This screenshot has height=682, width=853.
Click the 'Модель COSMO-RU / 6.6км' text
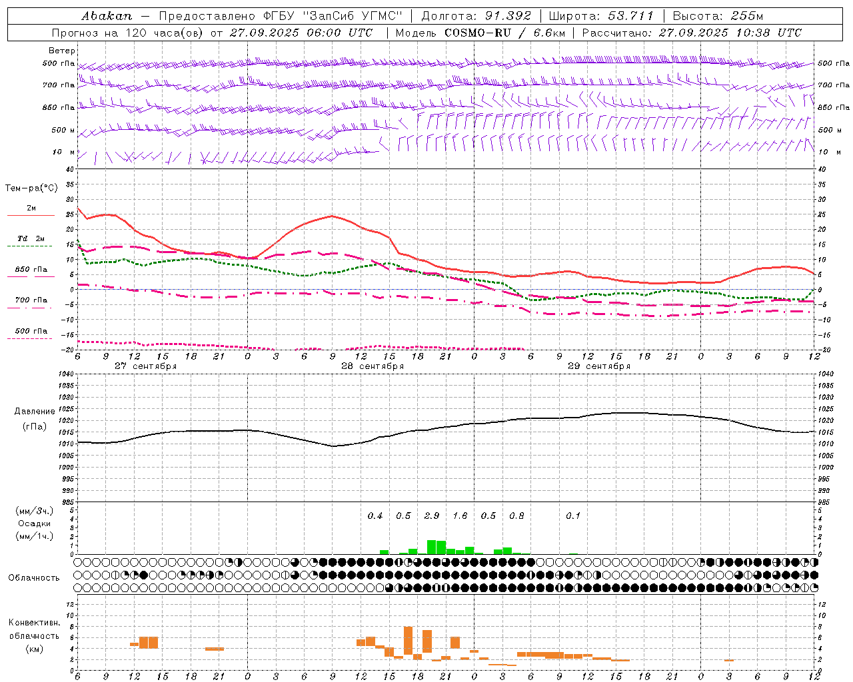480,33
